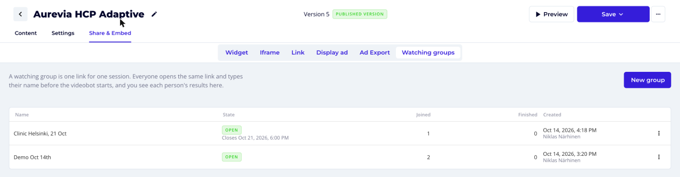680x177 pixels.
Task: Go back using the left chevron button
Action: click(x=20, y=14)
